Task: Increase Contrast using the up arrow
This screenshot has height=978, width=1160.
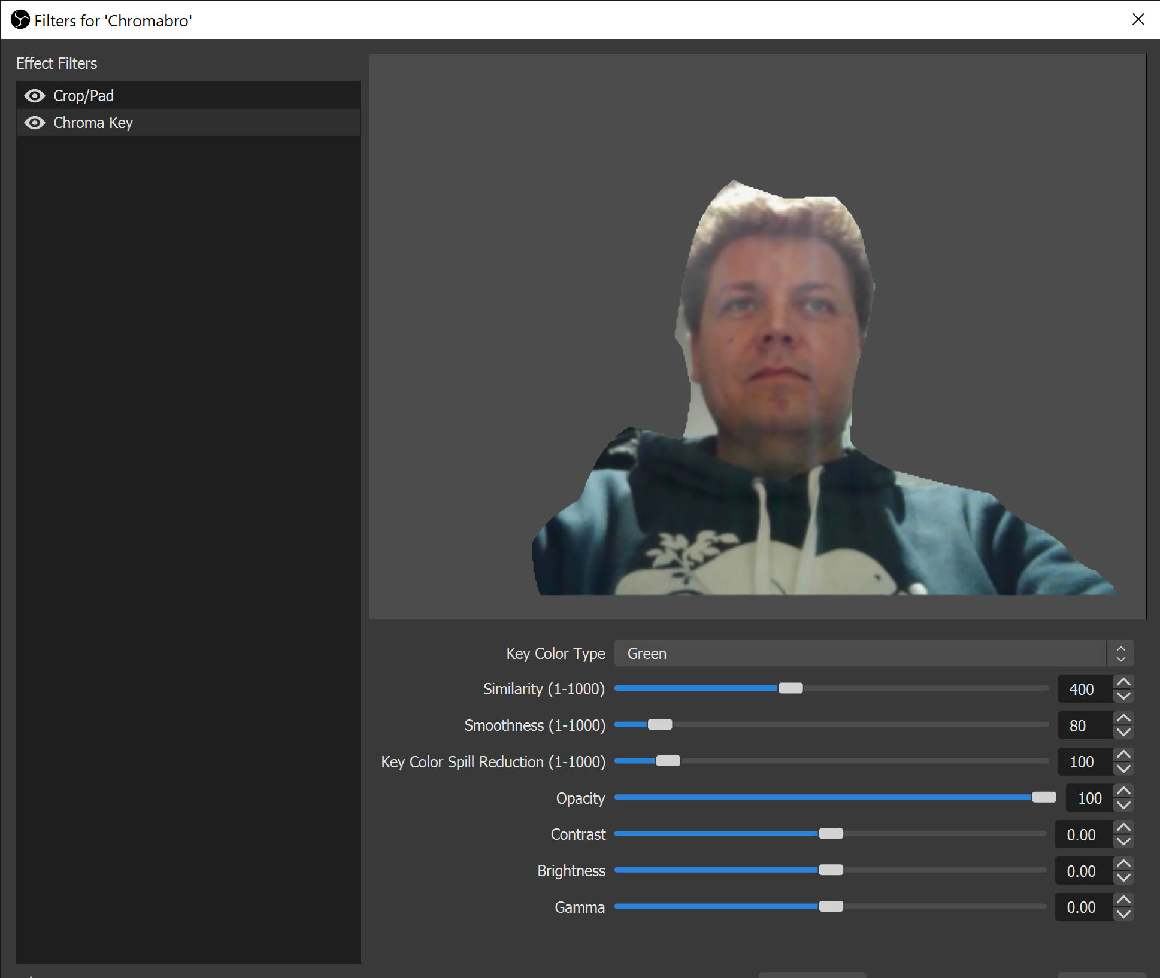Action: coord(1124,827)
